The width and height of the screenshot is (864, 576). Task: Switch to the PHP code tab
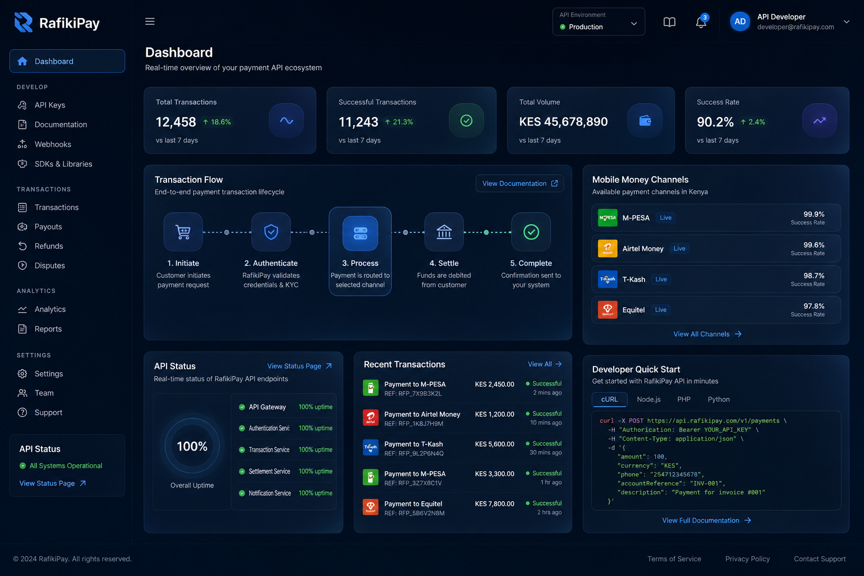684,399
